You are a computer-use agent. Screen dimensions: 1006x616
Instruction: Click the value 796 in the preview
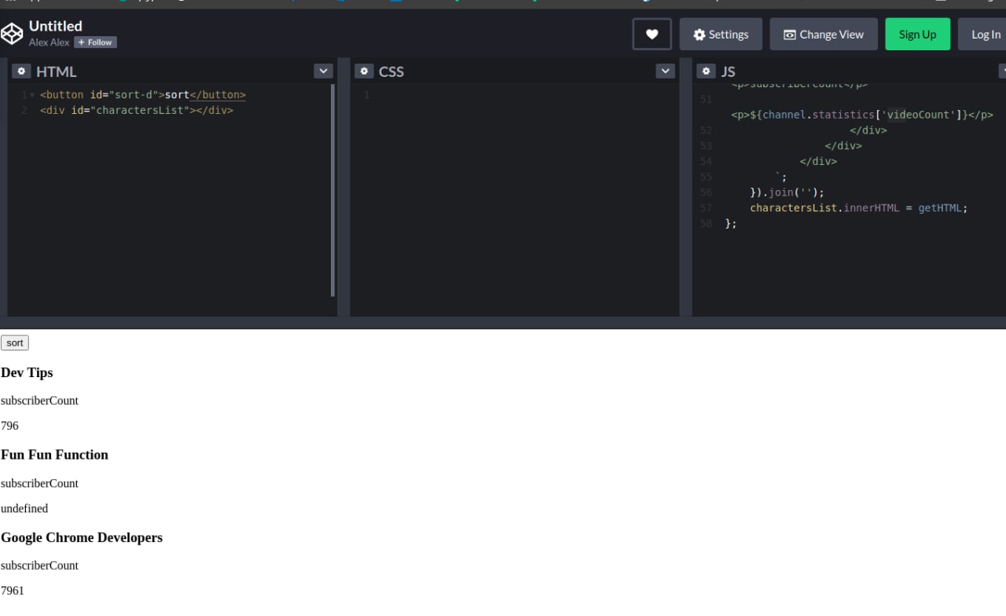9,426
